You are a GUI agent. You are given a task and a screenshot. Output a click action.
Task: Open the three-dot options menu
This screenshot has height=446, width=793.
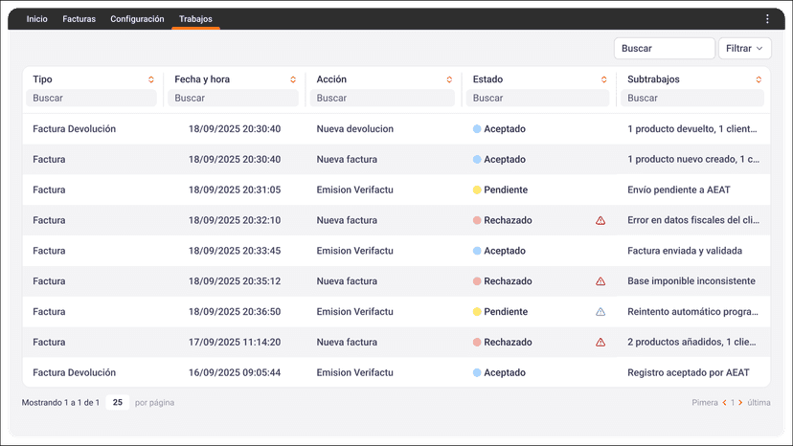(767, 19)
